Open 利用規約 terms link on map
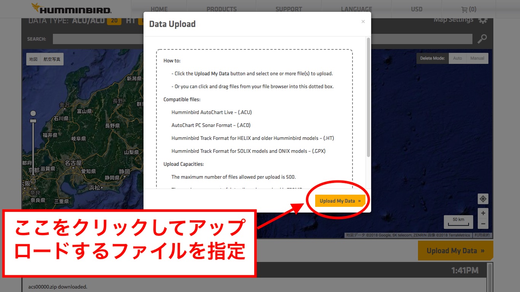Viewport: 520px width, 292px height. tap(482, 235)
